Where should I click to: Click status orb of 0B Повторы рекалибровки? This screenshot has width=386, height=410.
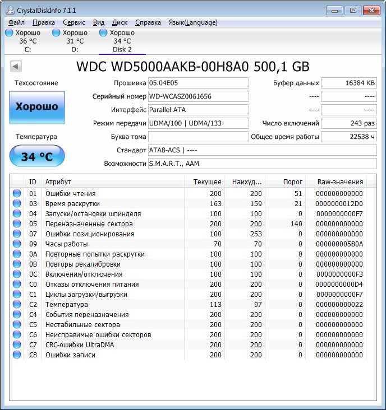pyautogui.click(x=17, y=264)
